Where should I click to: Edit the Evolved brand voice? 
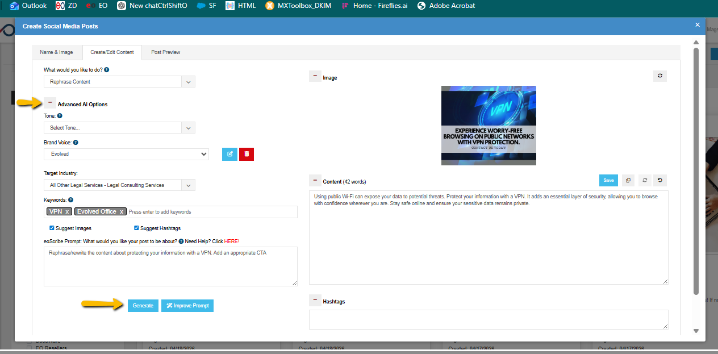pyautogui.click(x=229, y=153)
